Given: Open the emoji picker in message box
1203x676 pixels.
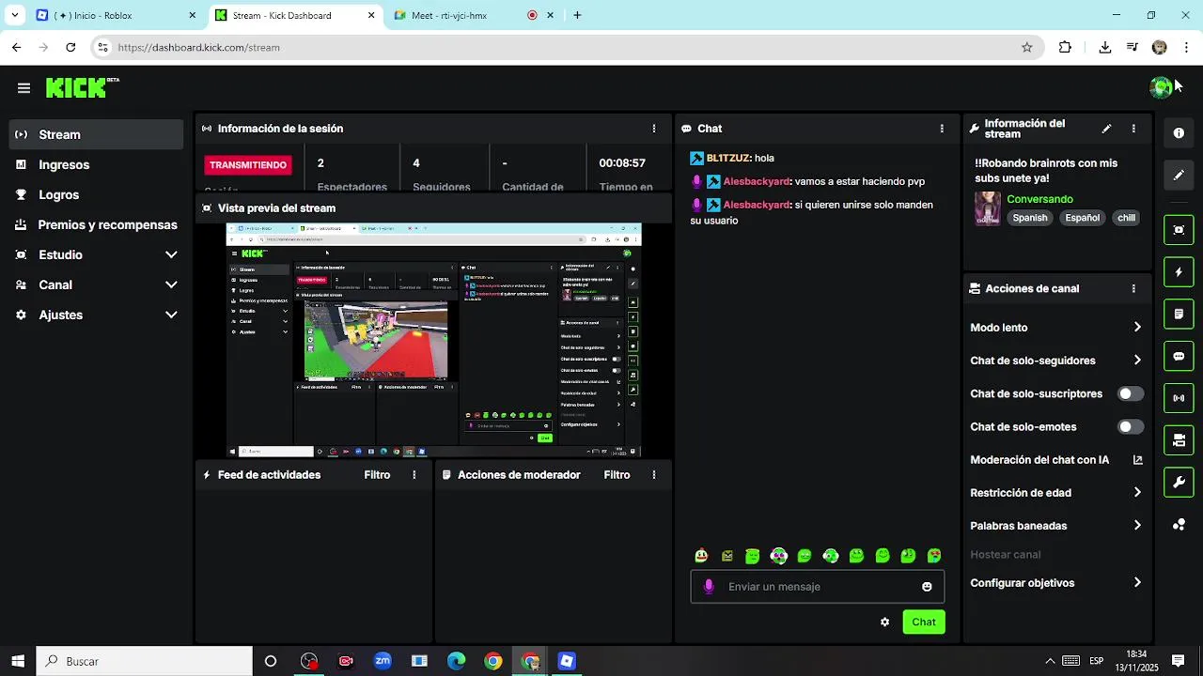Looking at the screenshot, I should [x=927, y=587].
